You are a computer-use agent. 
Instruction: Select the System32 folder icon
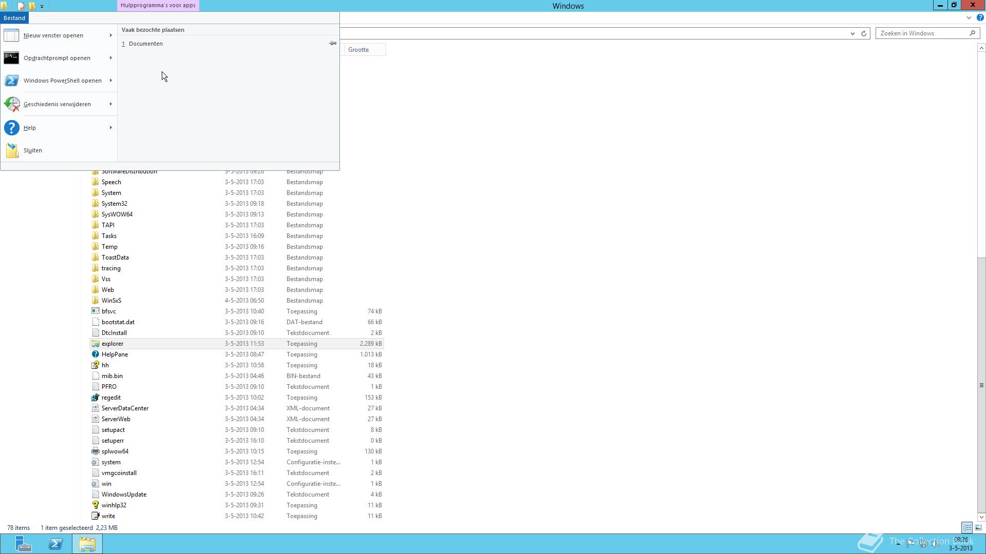pyautogui.click(x=96, y=204)
